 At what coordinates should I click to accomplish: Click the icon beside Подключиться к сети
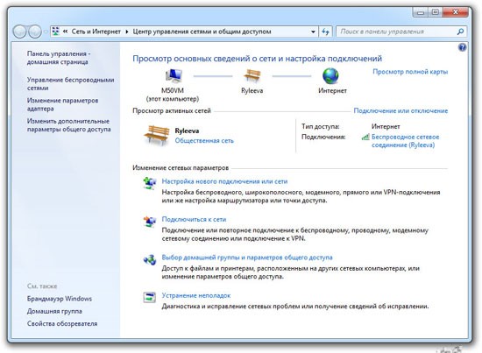pos(150,222)
